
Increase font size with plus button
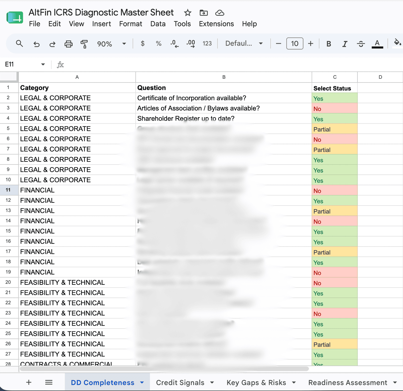[x=311, y=44]
